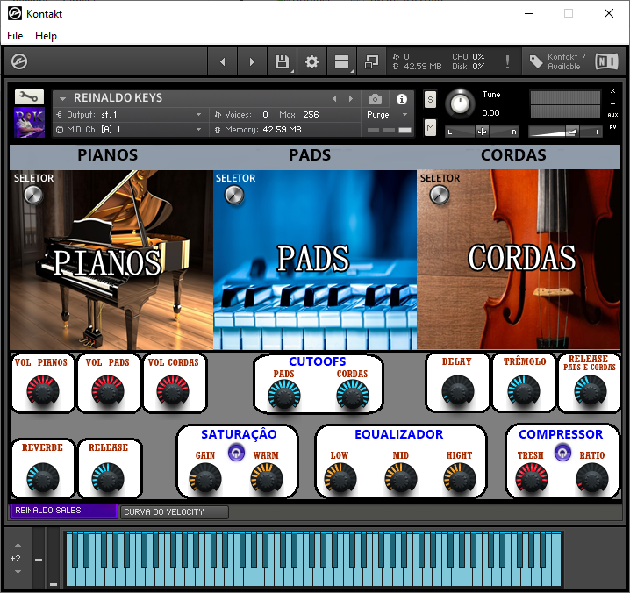This screenshot has width=630, height=593.
Task: Click the Tune value 0.00
Action: [x=490, y=113]
